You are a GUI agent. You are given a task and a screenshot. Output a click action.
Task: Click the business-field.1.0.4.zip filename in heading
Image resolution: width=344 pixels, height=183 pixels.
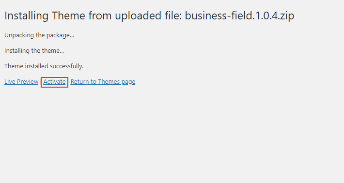tap(239, 16)
